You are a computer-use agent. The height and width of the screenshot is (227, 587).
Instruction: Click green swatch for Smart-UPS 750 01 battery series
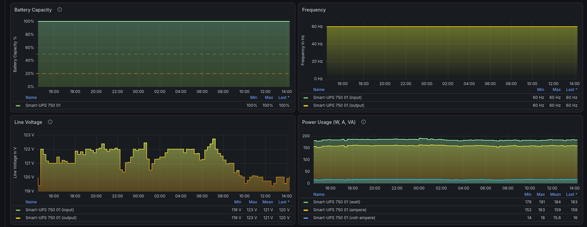pos(18,106)
